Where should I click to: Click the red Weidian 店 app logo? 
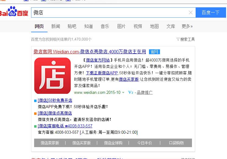point(52,76)
